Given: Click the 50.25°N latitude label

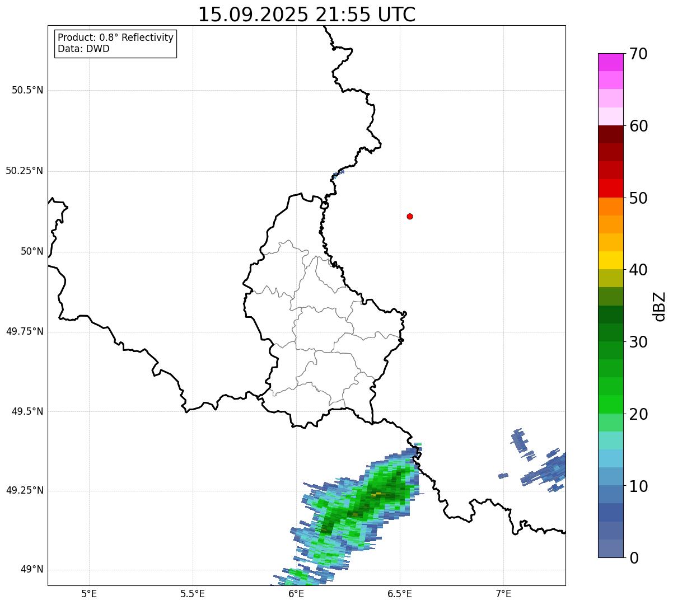Looking at the screenshot, I should coord(24,171).
